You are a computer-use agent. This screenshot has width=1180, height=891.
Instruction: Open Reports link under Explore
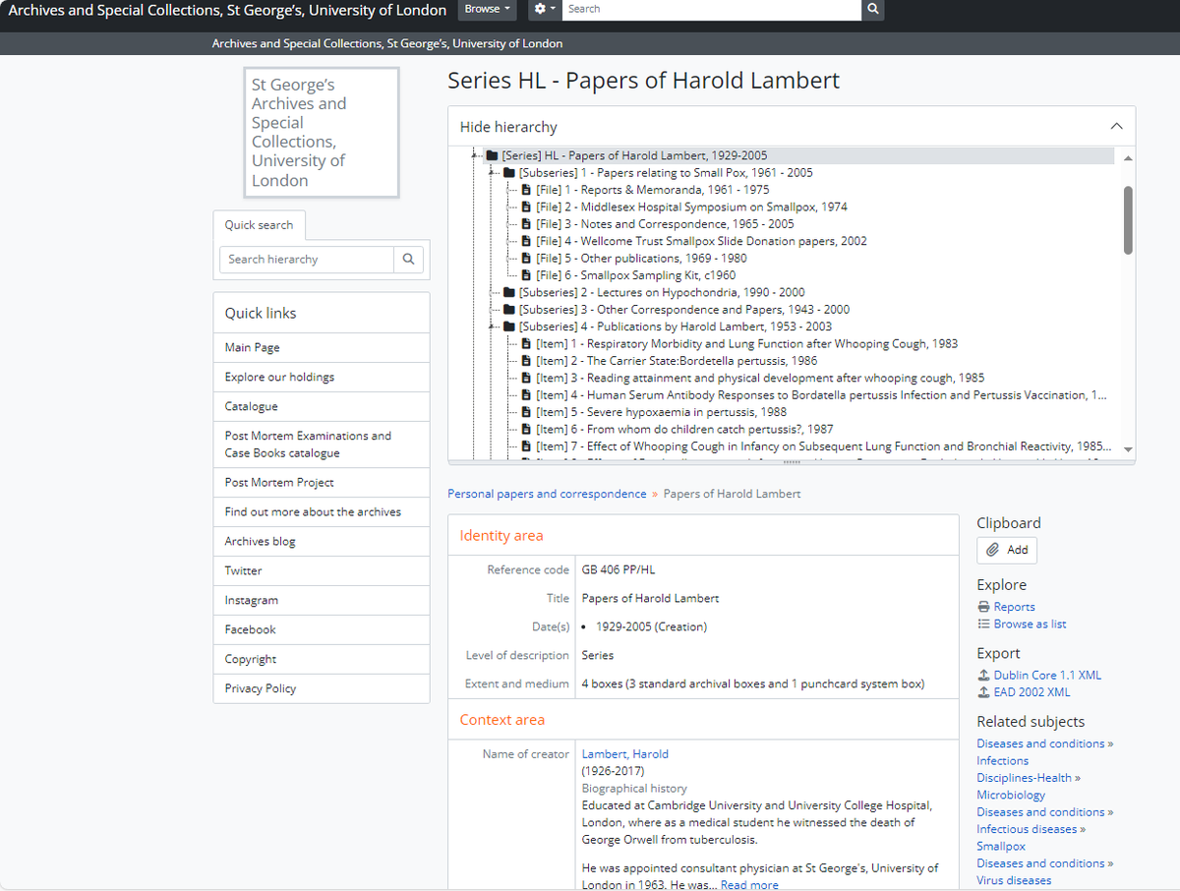click(x=1014, y=607)
